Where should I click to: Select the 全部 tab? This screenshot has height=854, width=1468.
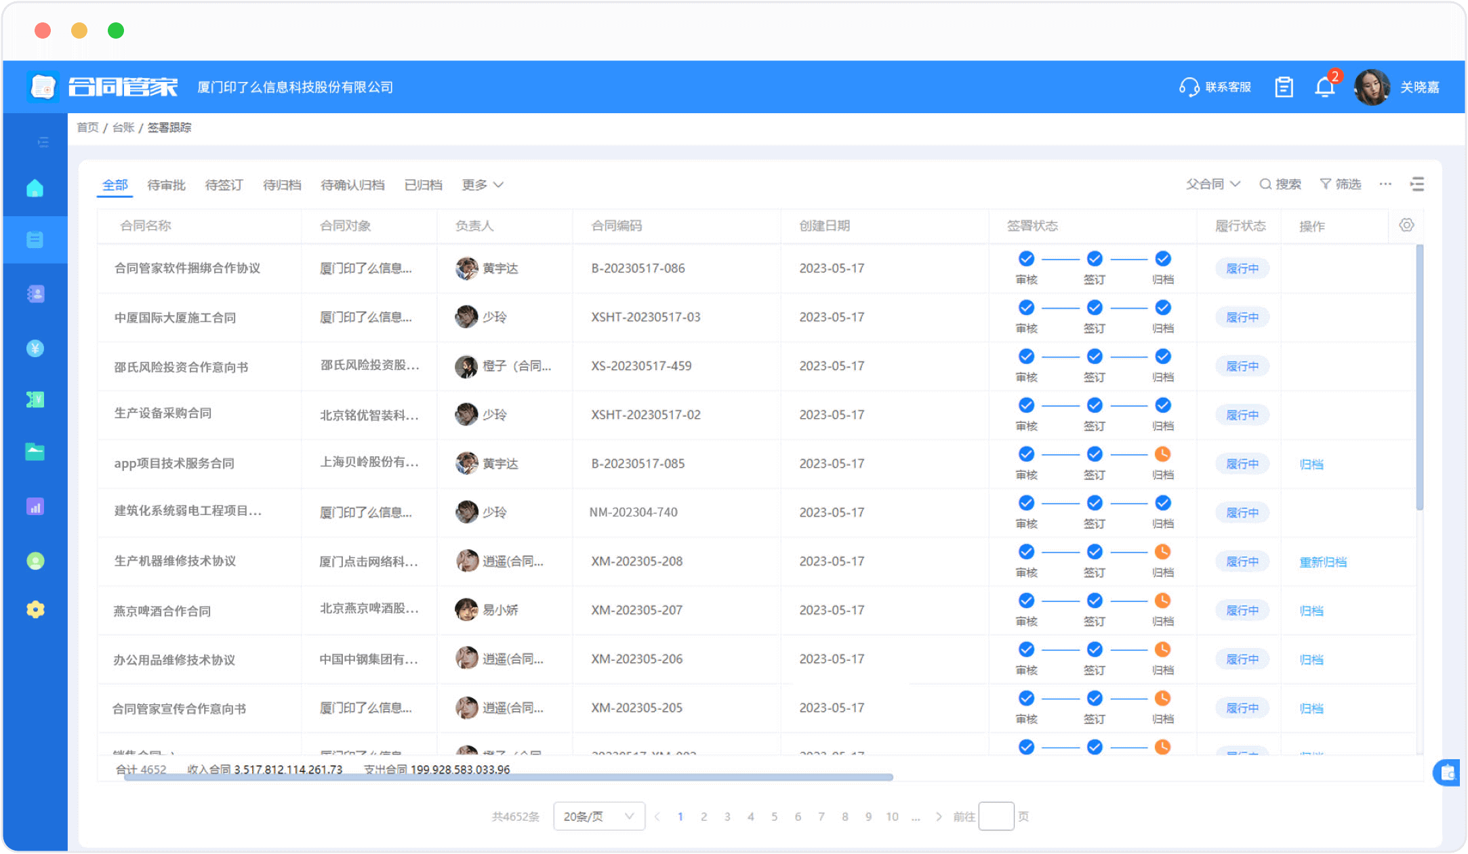(x=115, y=185)
